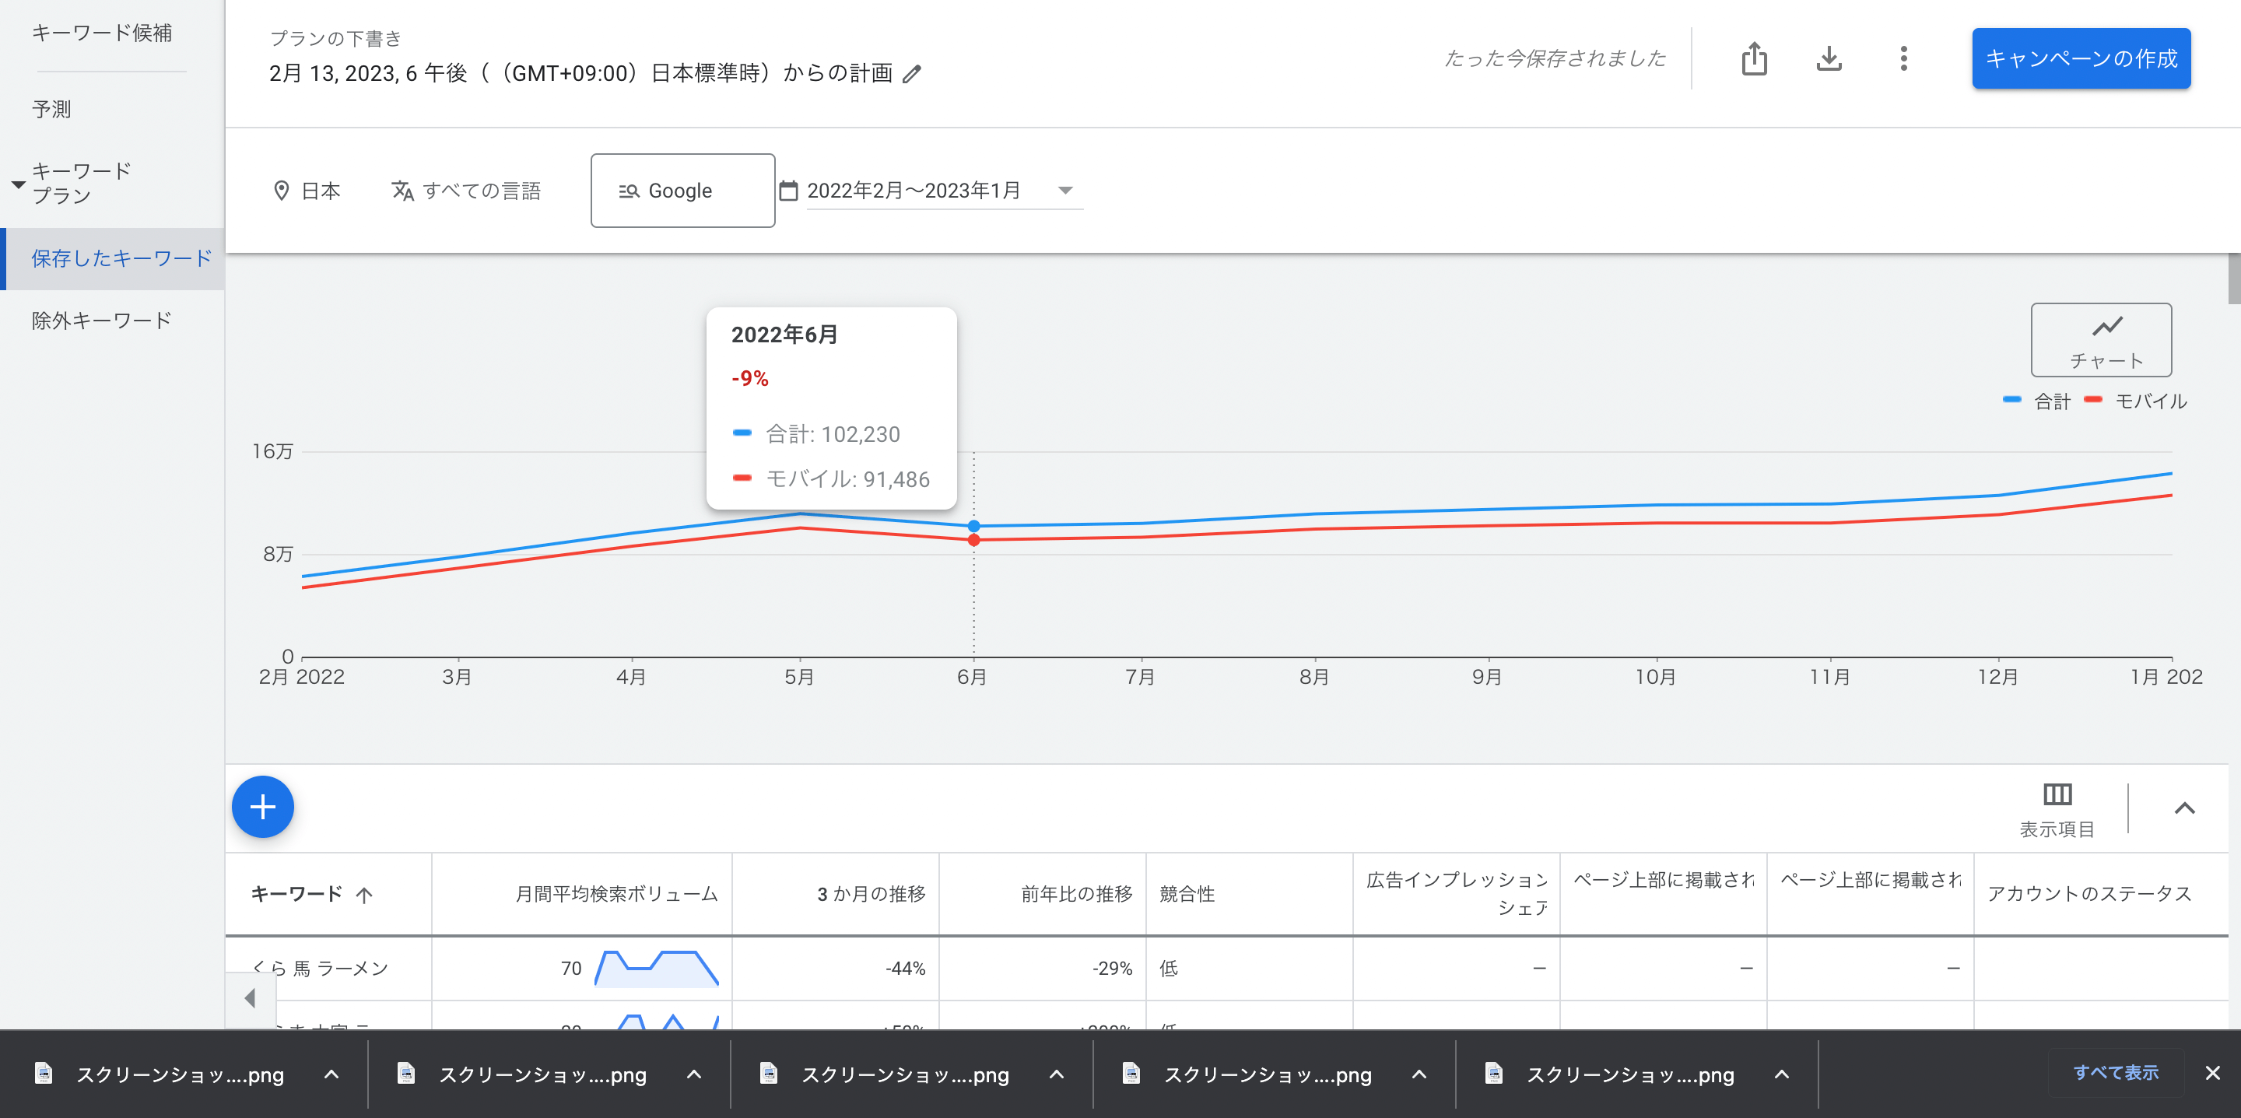
Task: Open the three-dot more options menu
Action: 1903,59
